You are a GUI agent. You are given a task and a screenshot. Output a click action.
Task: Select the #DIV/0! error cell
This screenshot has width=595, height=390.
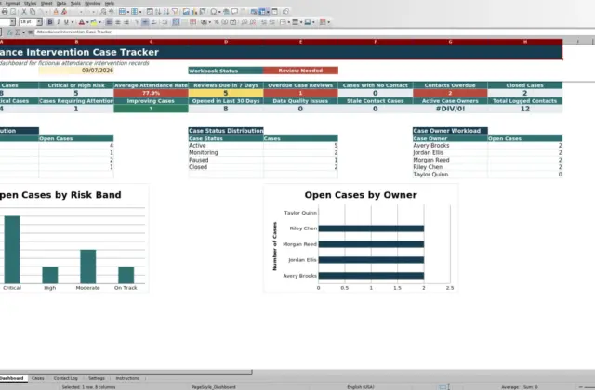point(450,109)
